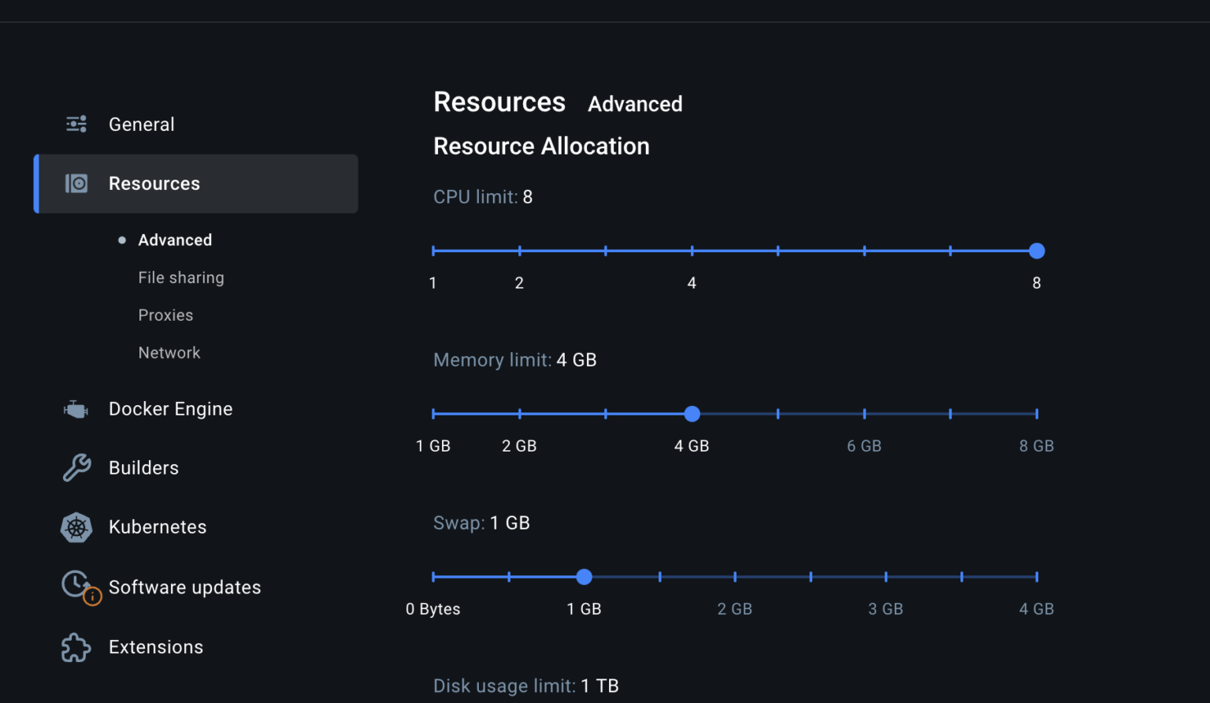Click the 8 GB memory tick mark

point(1036,413)
